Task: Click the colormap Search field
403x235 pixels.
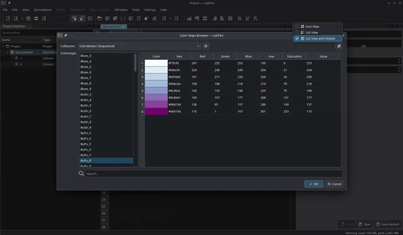Action: click(x=213, y=173)
